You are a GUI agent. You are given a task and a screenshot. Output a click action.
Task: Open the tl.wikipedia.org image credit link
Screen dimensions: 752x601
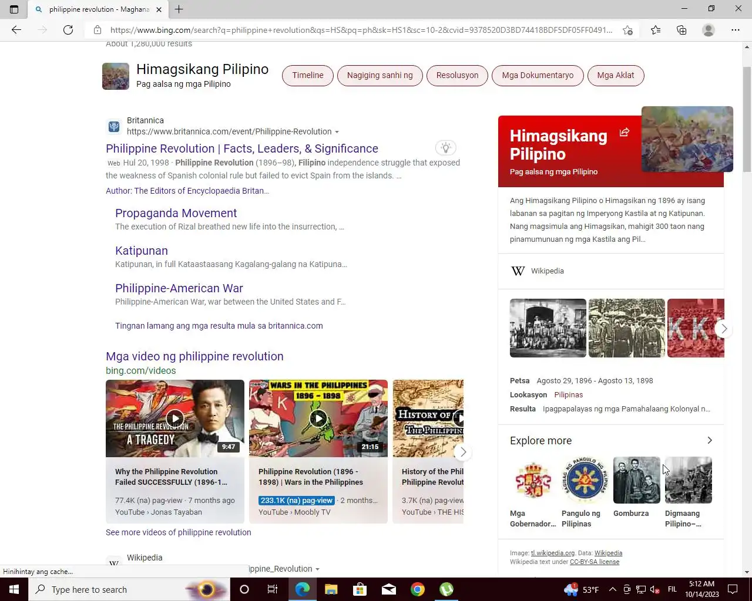tap(553, 553)
